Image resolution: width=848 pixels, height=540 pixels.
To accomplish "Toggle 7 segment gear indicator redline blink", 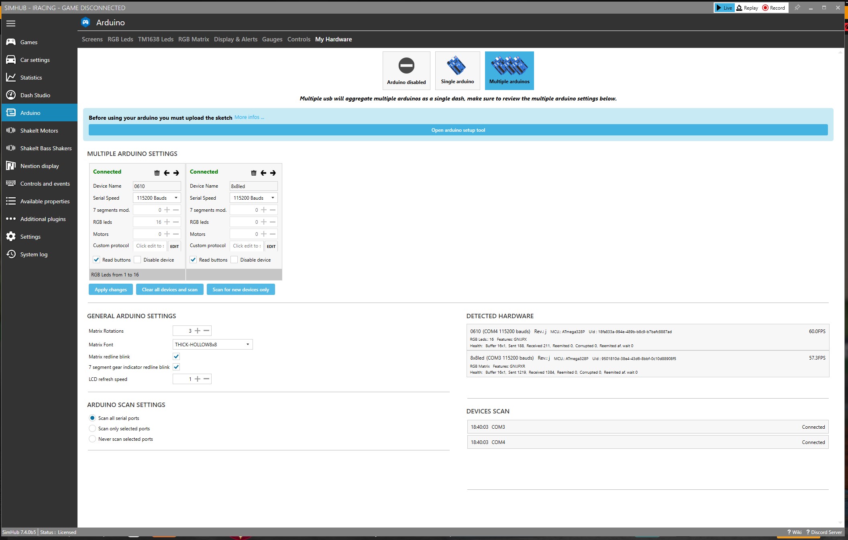I will 176,367.
